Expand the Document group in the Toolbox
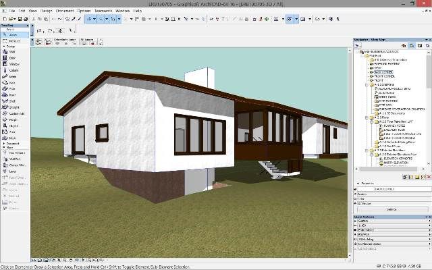 pos(4,144)
